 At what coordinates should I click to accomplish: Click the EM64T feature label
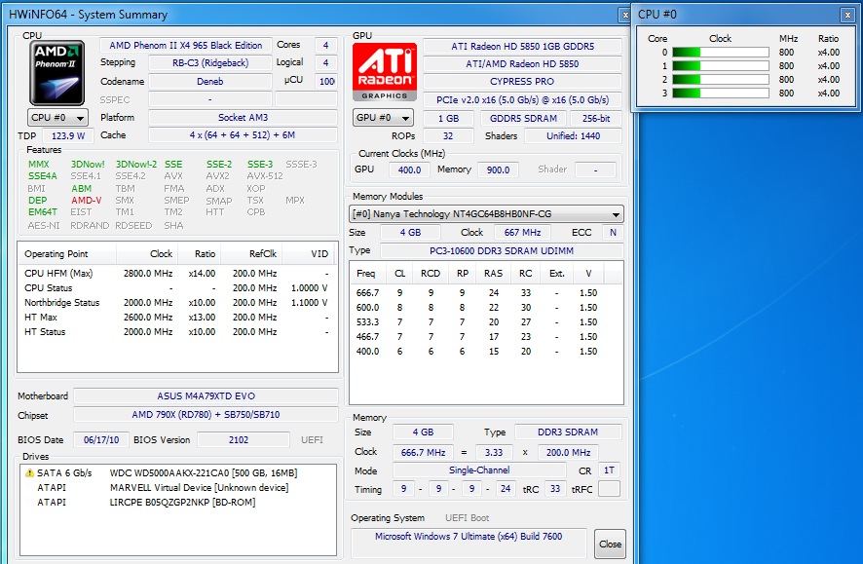click(x=43, y=211)
